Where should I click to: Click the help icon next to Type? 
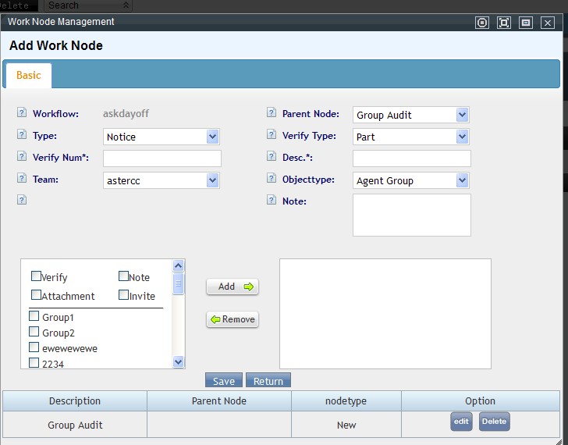point(22,136)
